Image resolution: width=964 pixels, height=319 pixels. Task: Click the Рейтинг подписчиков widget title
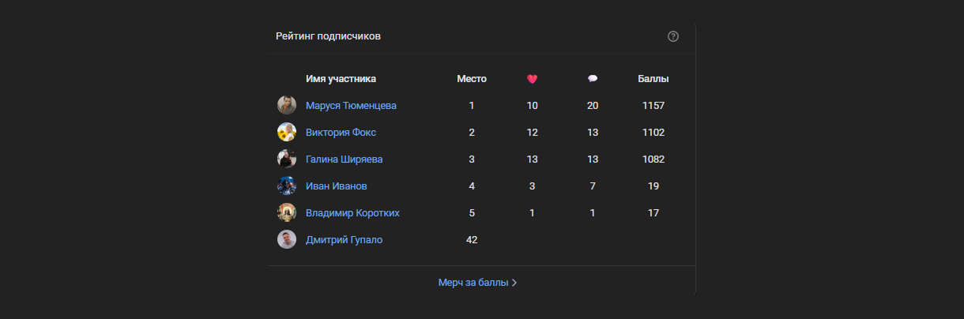(328, 36)
